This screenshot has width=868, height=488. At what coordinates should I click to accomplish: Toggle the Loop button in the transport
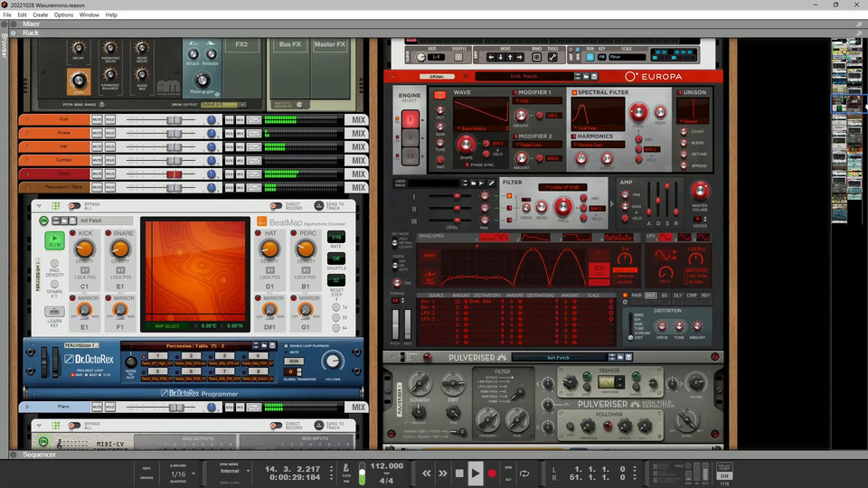click(x=524, y=474)
